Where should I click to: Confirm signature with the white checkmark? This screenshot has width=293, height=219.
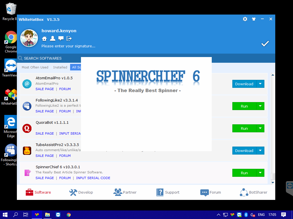click(x=265, y=44)
